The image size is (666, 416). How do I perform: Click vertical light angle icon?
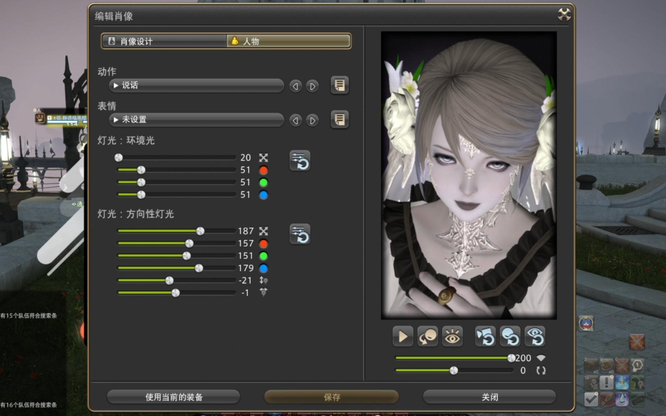[263, 280]
